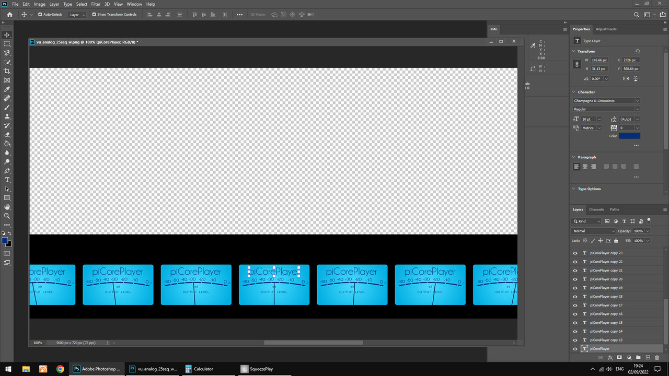Open the layer filter Kind dropdown
The height and width of the screenshot is (376, 669).
click(587, 221)
